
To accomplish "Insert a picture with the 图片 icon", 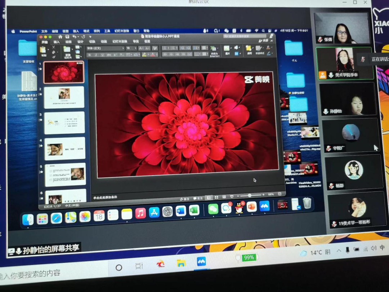I will 227,48.
